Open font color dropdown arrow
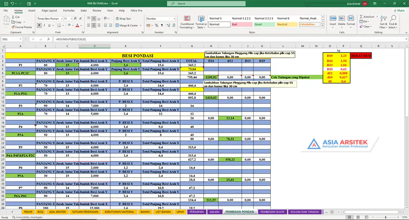409x220 pixels. pos(81,25)
